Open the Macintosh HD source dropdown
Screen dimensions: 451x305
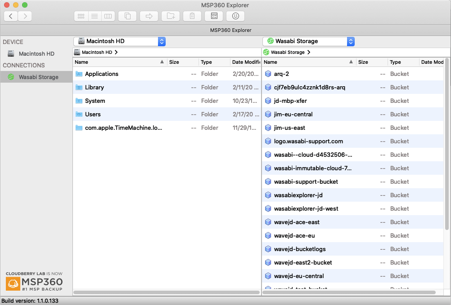tap(162, 41)
